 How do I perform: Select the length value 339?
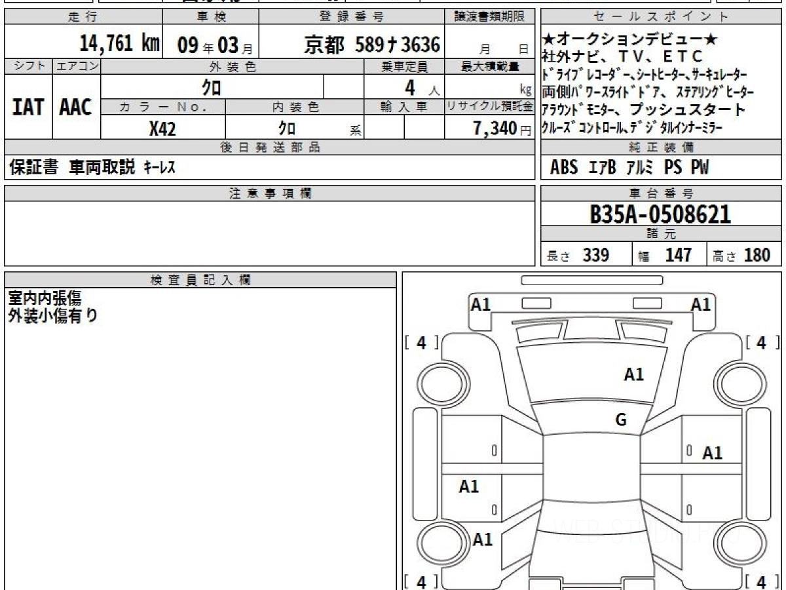coord(595,255)
